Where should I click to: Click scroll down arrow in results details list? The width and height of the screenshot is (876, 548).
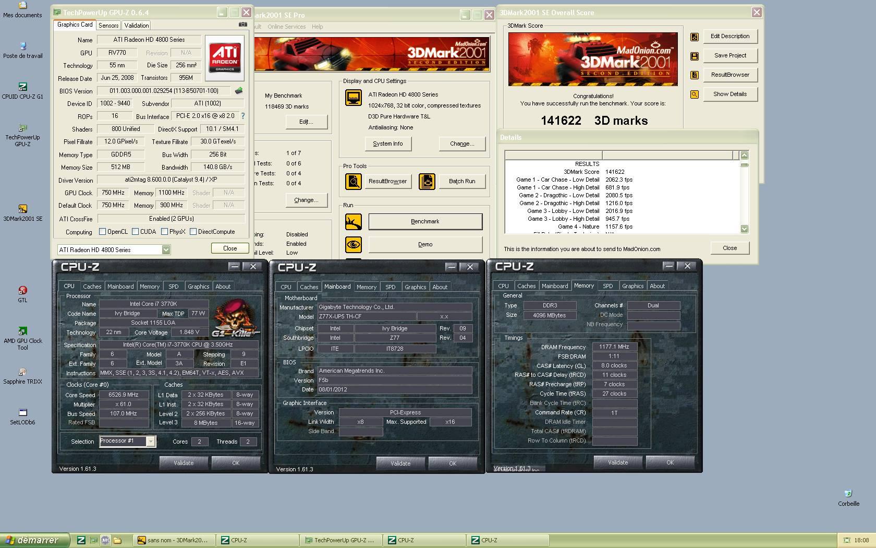tap(744, 229)
